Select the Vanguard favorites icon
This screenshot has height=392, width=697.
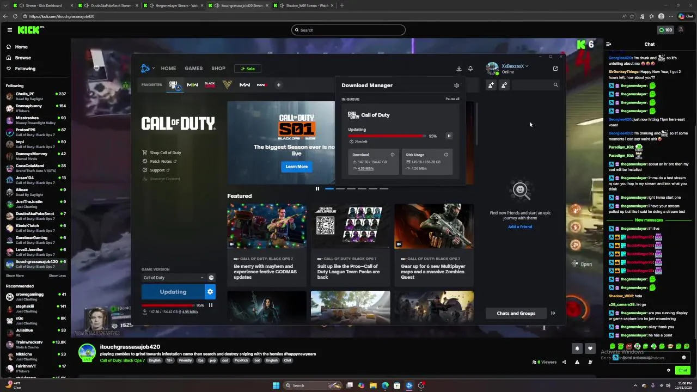227,85
